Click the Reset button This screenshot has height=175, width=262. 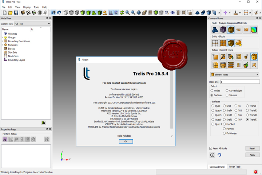pyautogui.click(x=252, y=148)
